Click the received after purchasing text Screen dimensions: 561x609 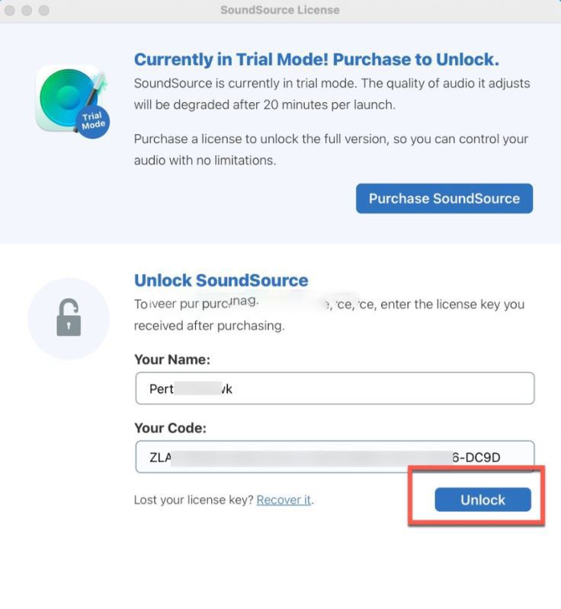point(209,326)
